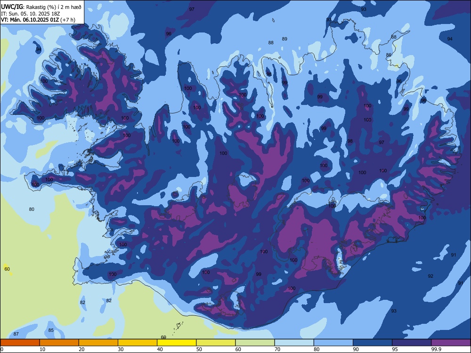Click the '99.9' legend tick label

click(x=436, y=349)
